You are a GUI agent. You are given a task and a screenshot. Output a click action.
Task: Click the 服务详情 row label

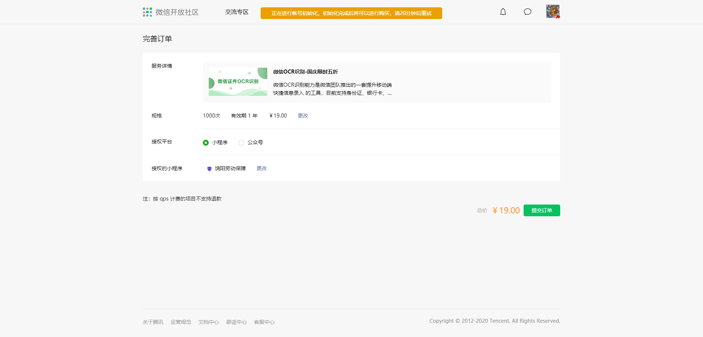(162, 66)
